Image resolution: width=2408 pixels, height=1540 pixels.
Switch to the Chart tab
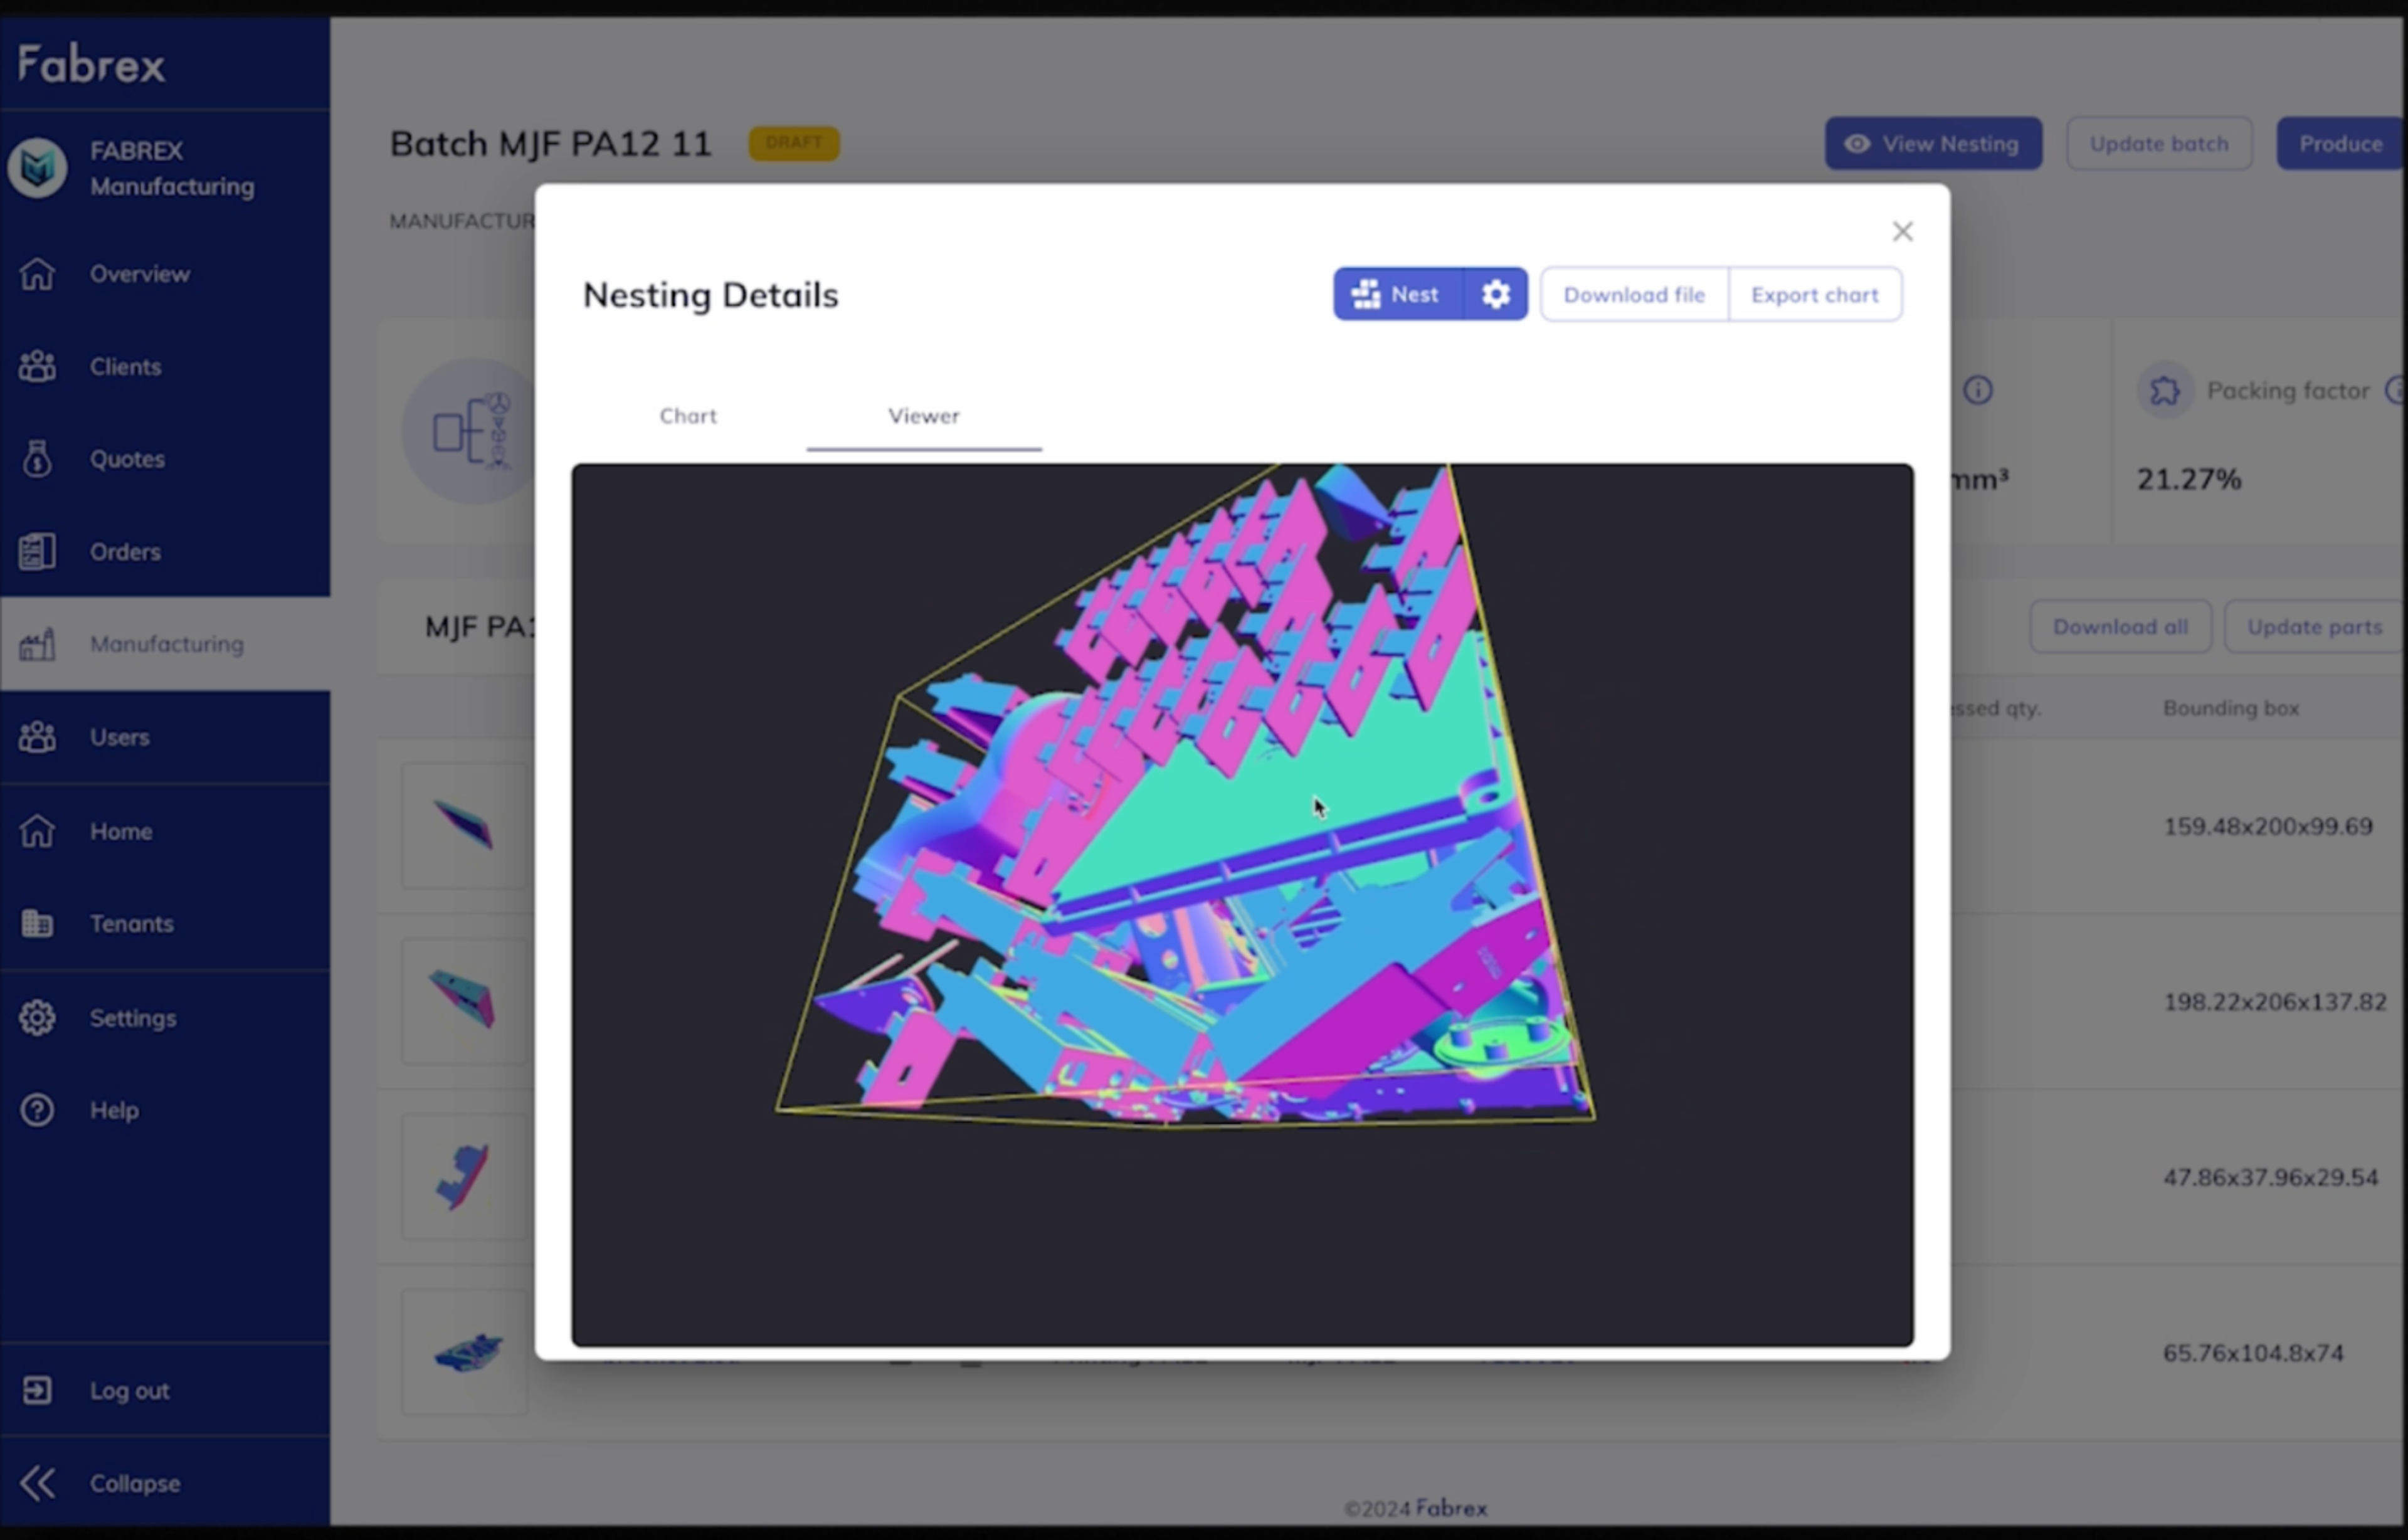click(x=688, y=416)
